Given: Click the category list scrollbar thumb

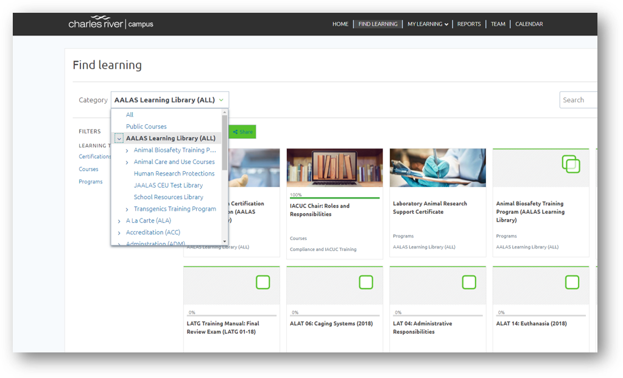Looking at the screenshot, I should click(225, 142).
